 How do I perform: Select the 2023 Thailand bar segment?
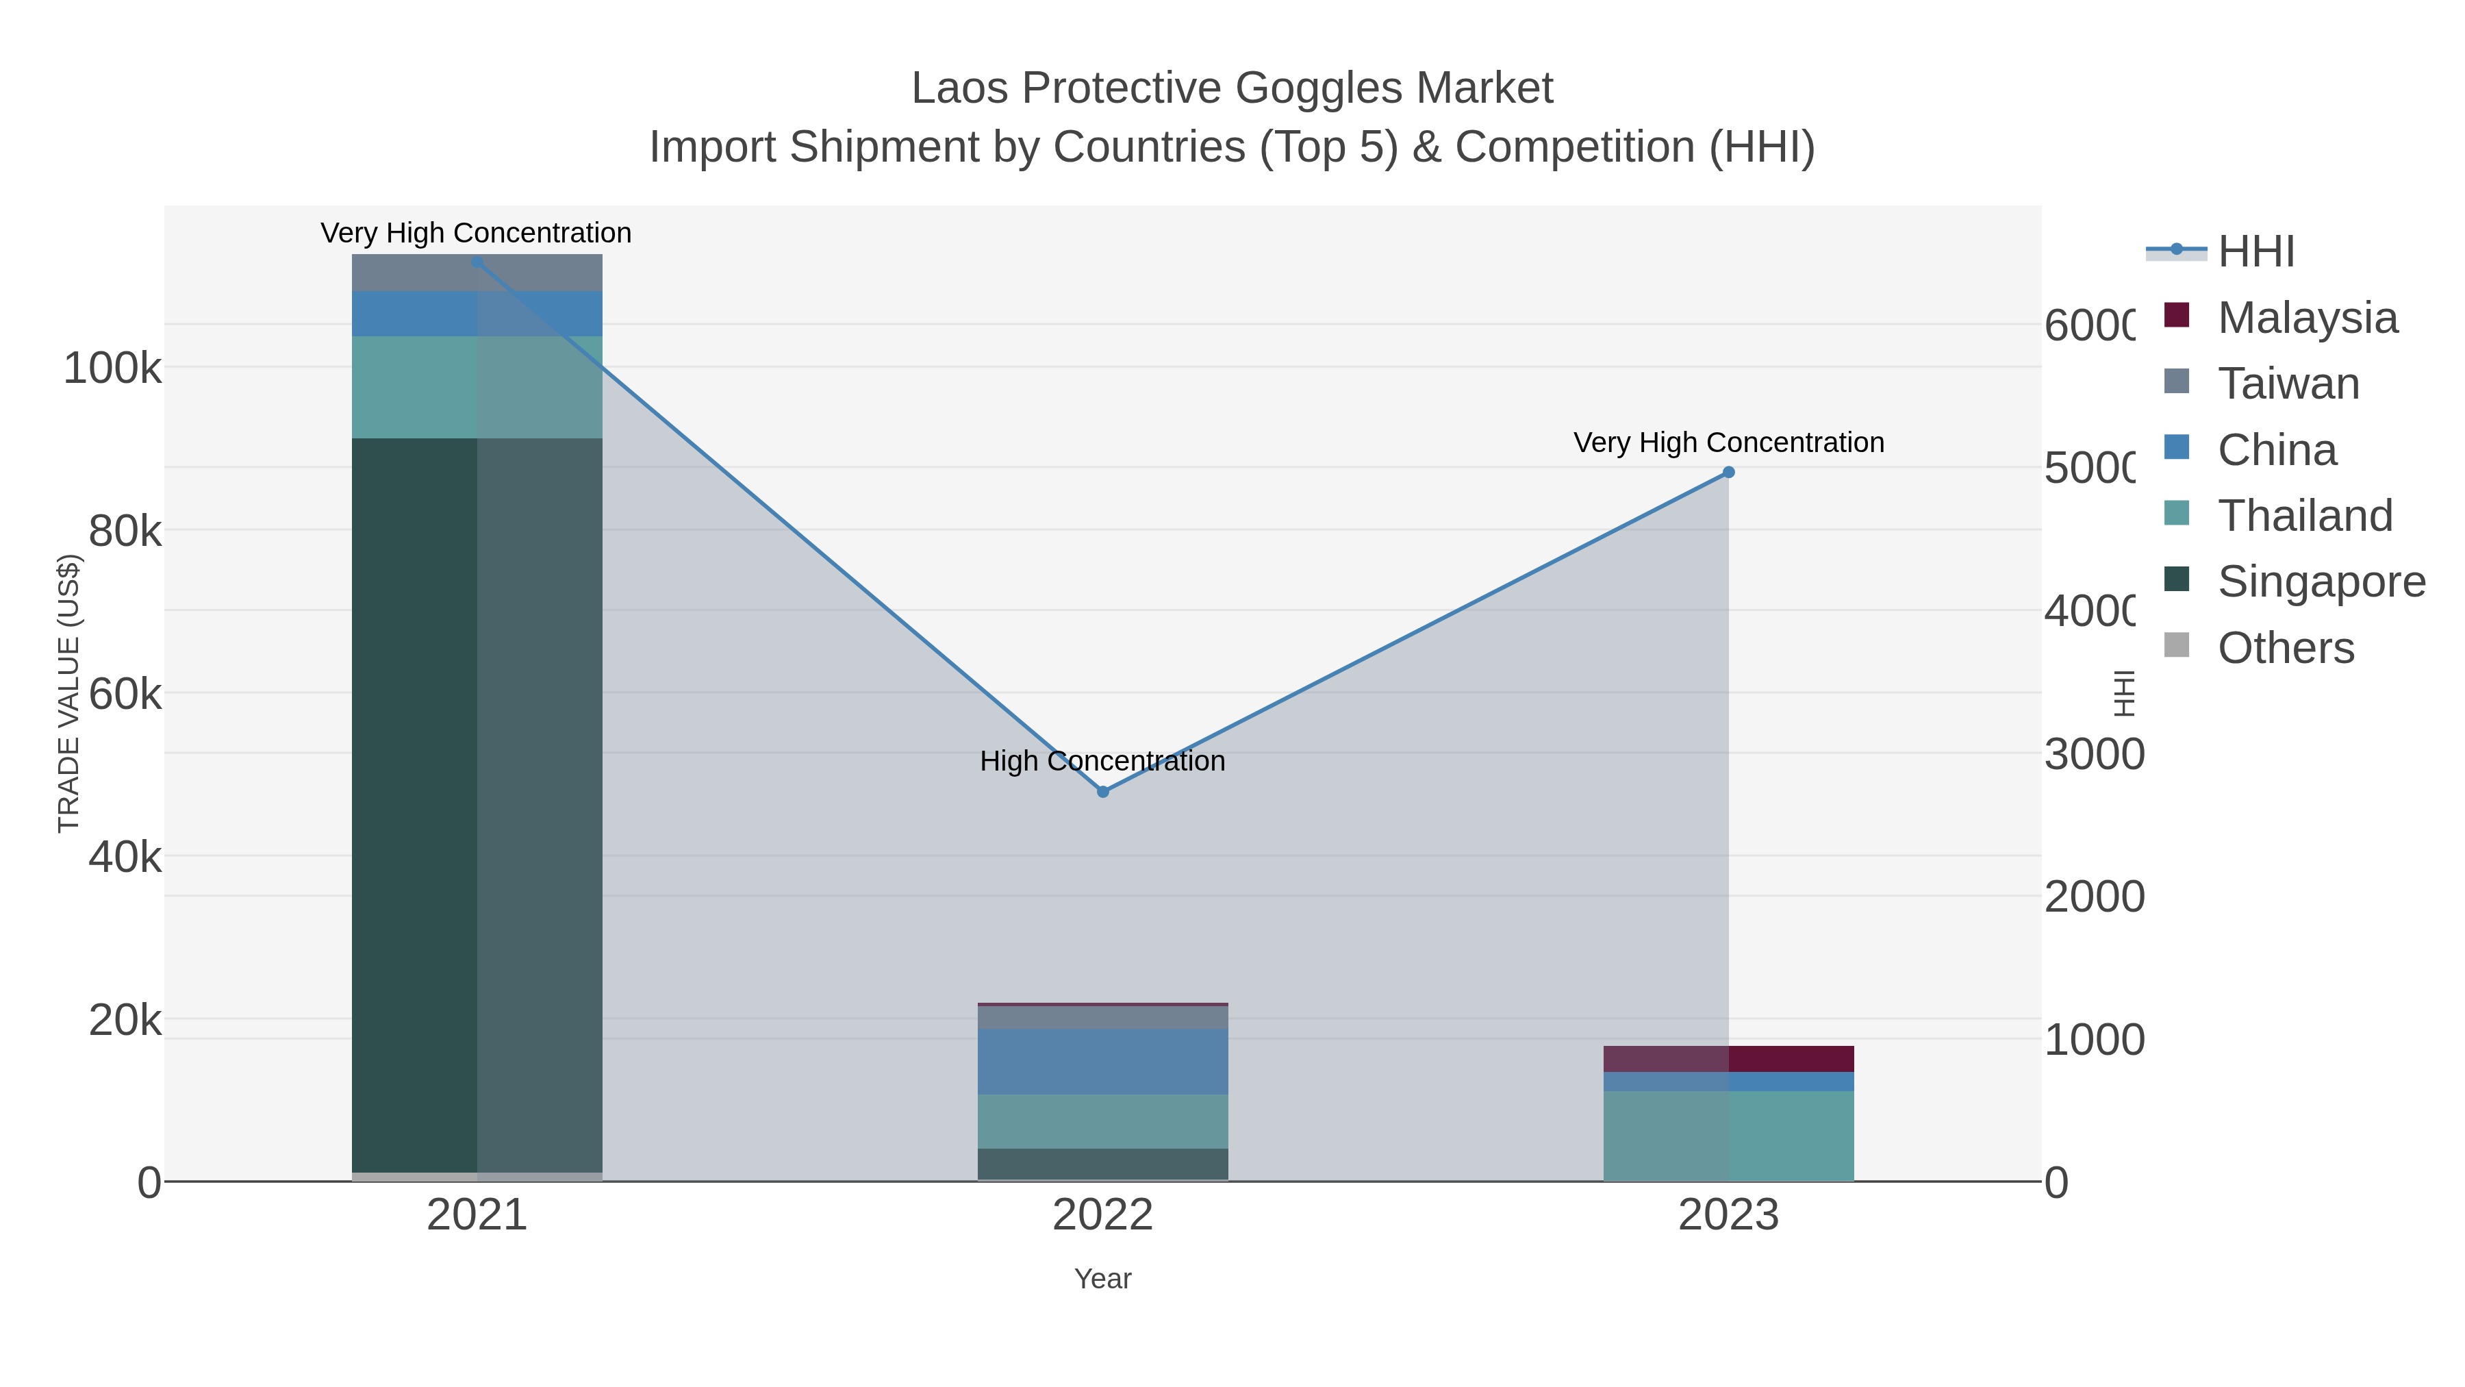tap(1728, 1136)
